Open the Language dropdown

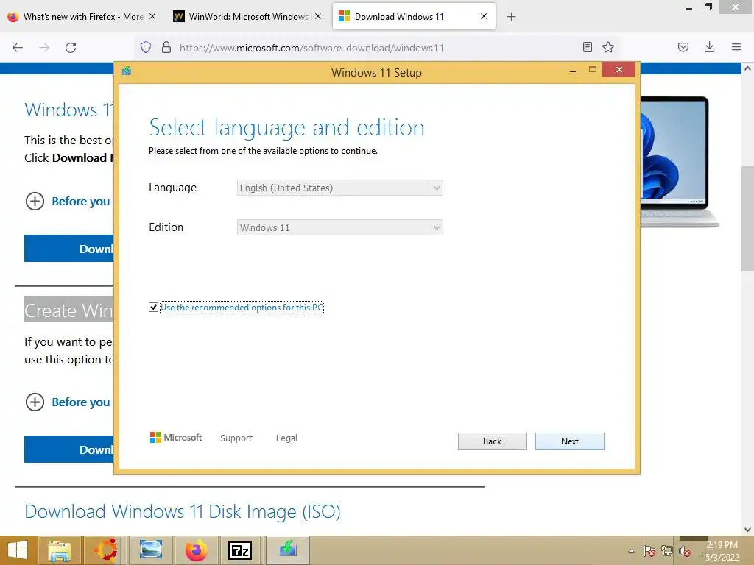pyautogui.click(x=339, y=188)
